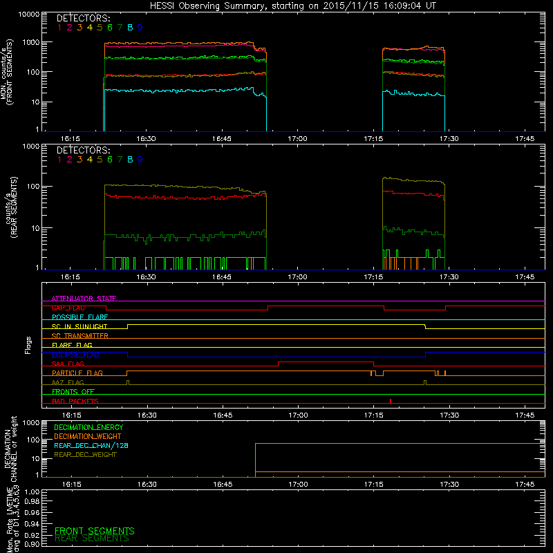Screen dimensions: 553x553
Task: Click 17:00 tick under front segments plot
Action: [x=297, y=139]
